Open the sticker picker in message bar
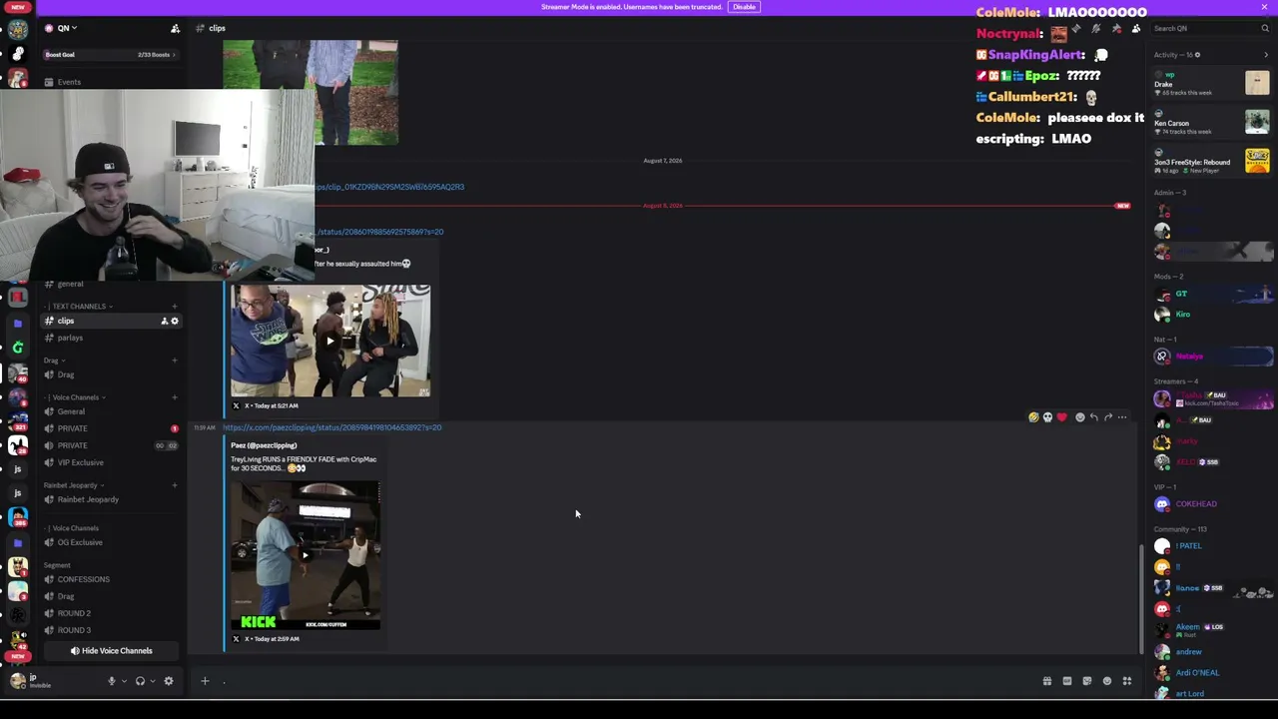 (x=1086, y=681)
